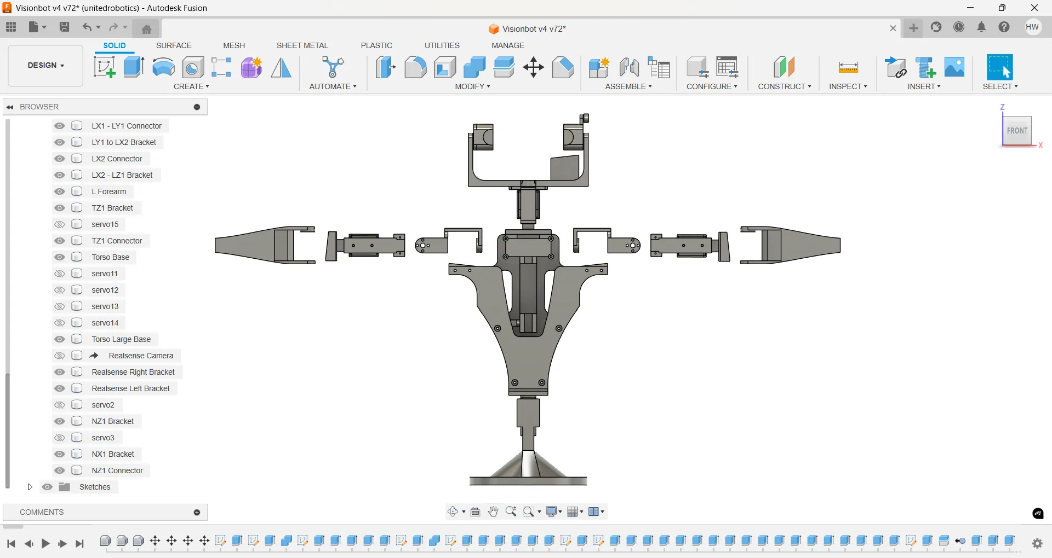Image resolution: width=1052 pixels, height=558 pixels.
Task: Select the Create Sketch tool
Action: [x=105, y=67]
